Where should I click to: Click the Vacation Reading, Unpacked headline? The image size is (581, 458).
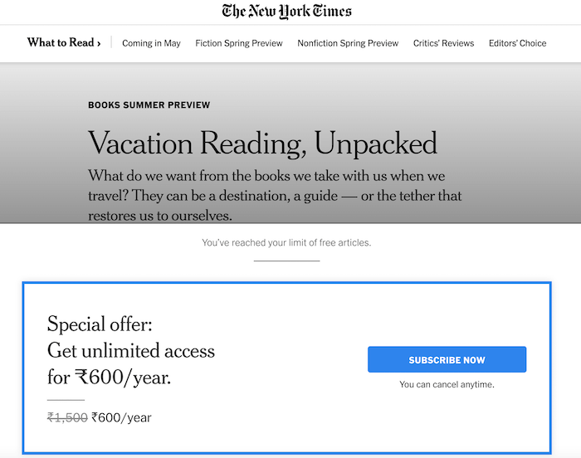[262, 144]
